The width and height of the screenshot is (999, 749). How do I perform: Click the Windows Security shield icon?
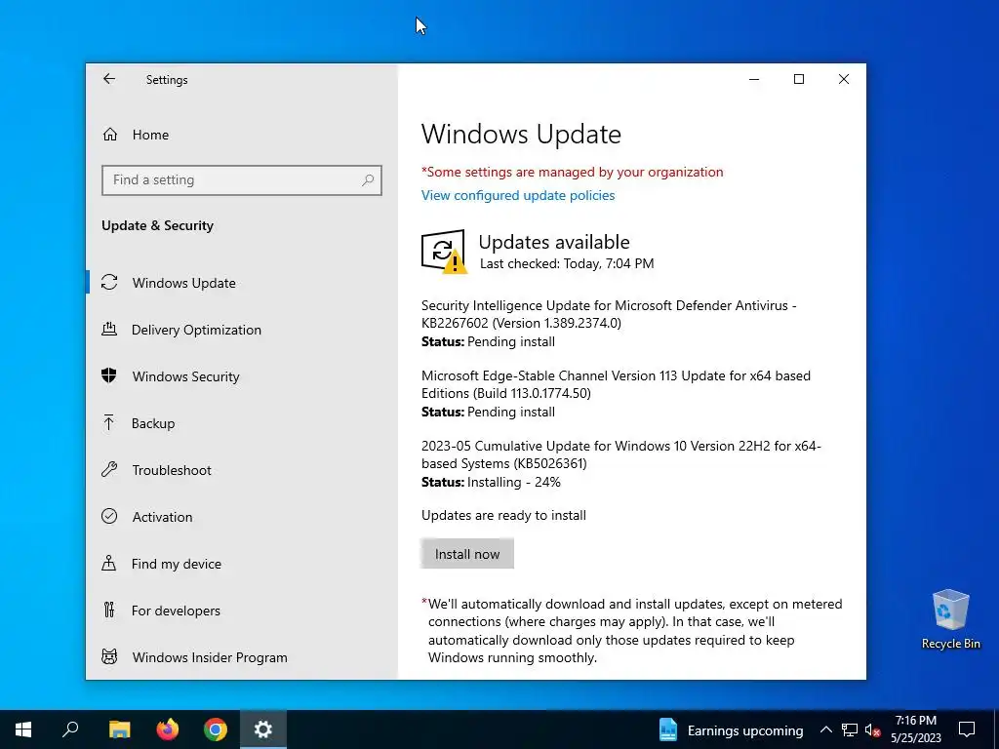(109, 375)
